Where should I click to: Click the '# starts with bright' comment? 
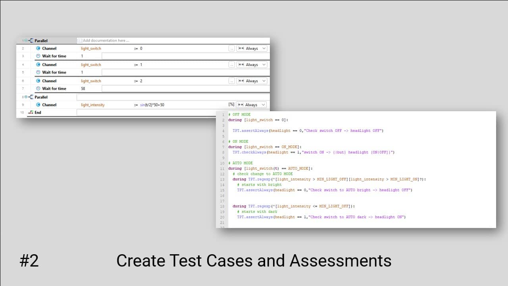pos(259,185)
